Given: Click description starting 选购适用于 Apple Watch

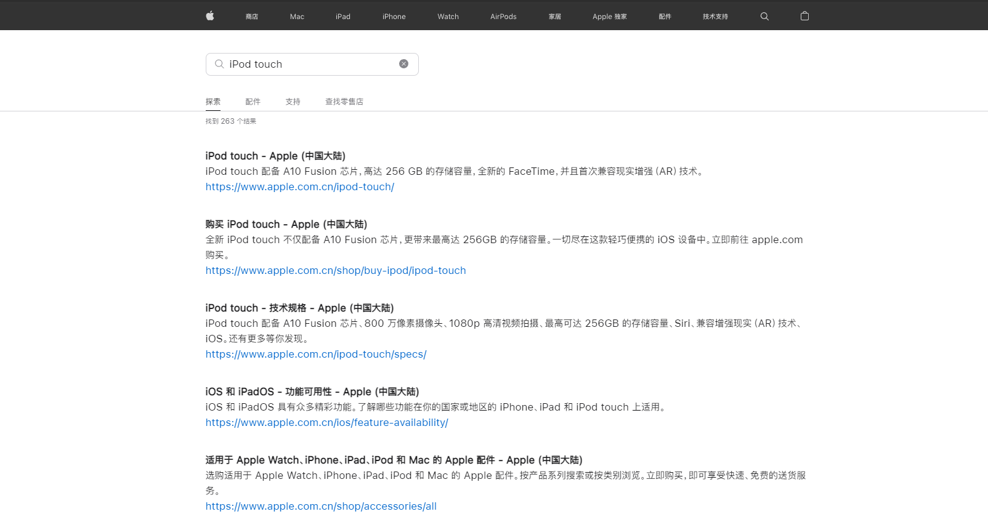Looking at the screenshot, I should coord(506,483).
